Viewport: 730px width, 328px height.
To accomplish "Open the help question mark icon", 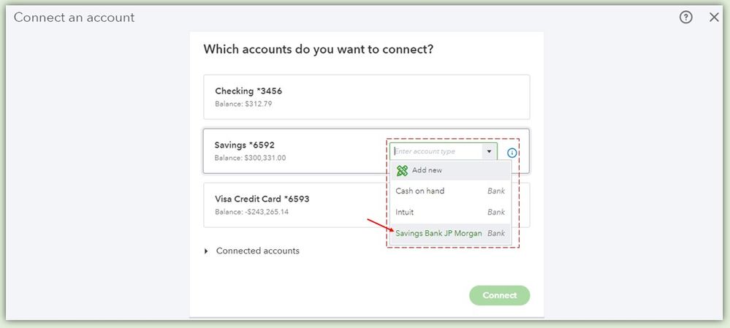I will [685, 18].
